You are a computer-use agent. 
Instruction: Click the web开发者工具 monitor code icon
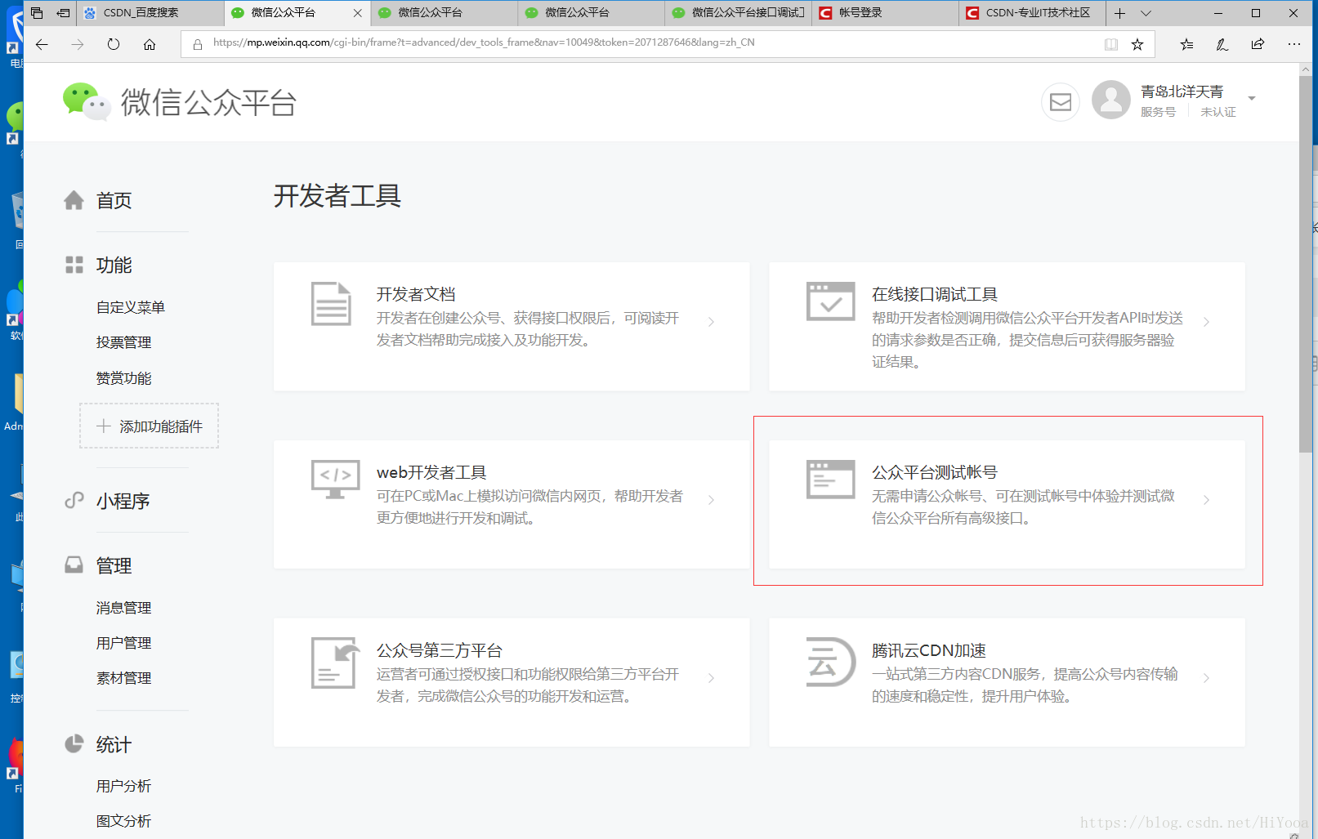[336, 480]
